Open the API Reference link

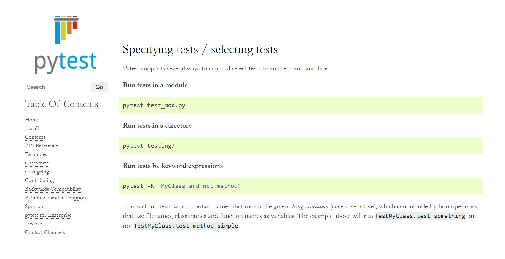(x=41, y=145)
